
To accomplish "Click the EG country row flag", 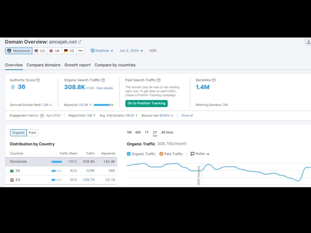I will [12, 180].
